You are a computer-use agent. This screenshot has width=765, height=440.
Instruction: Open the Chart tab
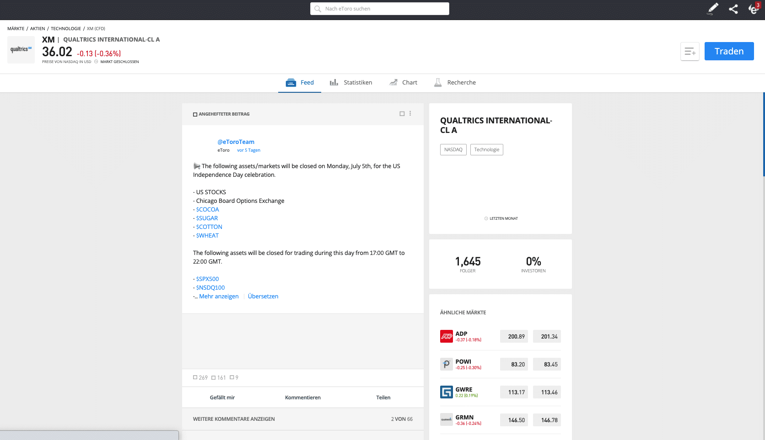point(403,83)
